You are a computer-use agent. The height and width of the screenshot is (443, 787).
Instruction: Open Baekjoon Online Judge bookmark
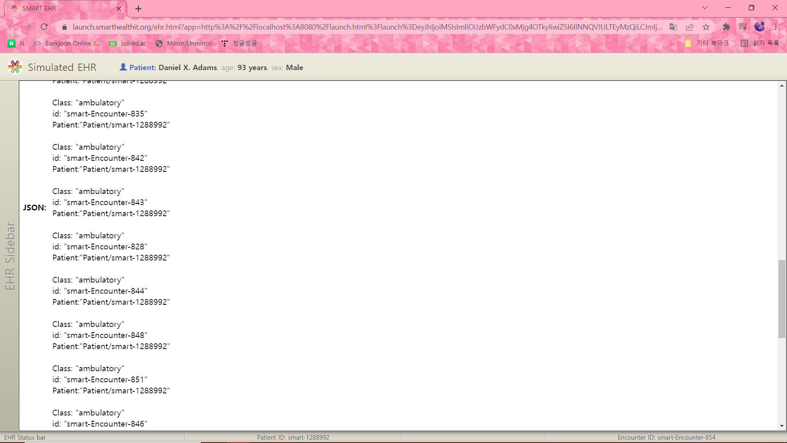(x=67, y=43)
